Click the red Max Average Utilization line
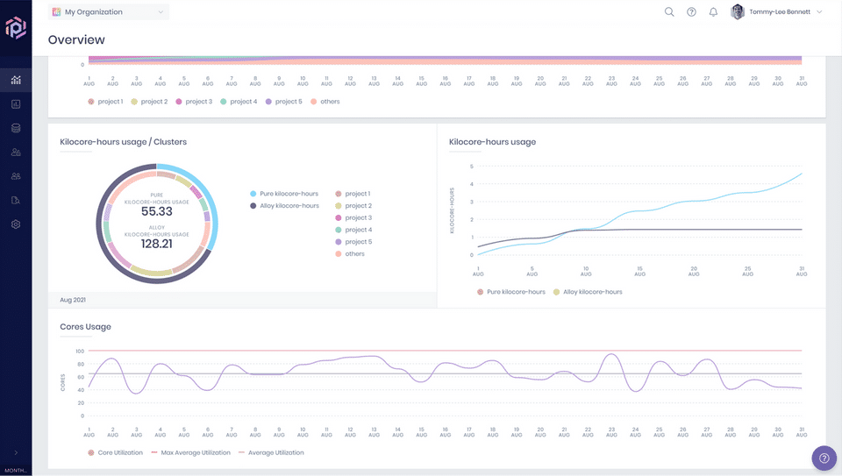842x476 pixels. 445,351
